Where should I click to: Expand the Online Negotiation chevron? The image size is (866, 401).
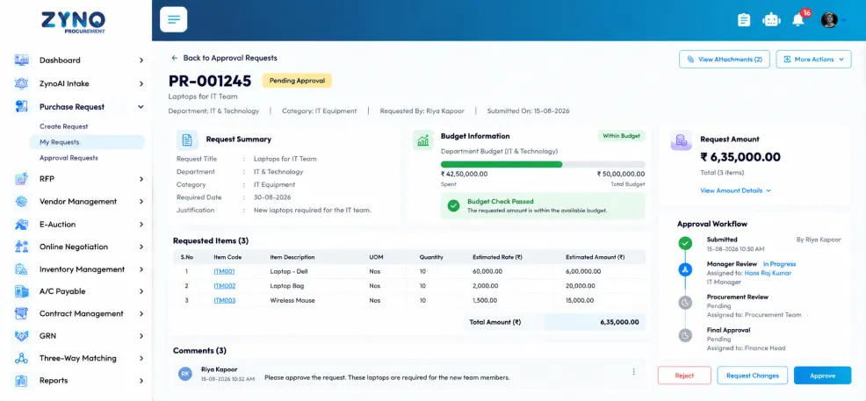(x=141, y=247)
